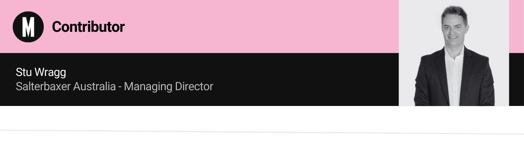Open the Stu Wragg author name
Image resolution: width=524 pixels, height=149 pixels.
coord(41,73)
